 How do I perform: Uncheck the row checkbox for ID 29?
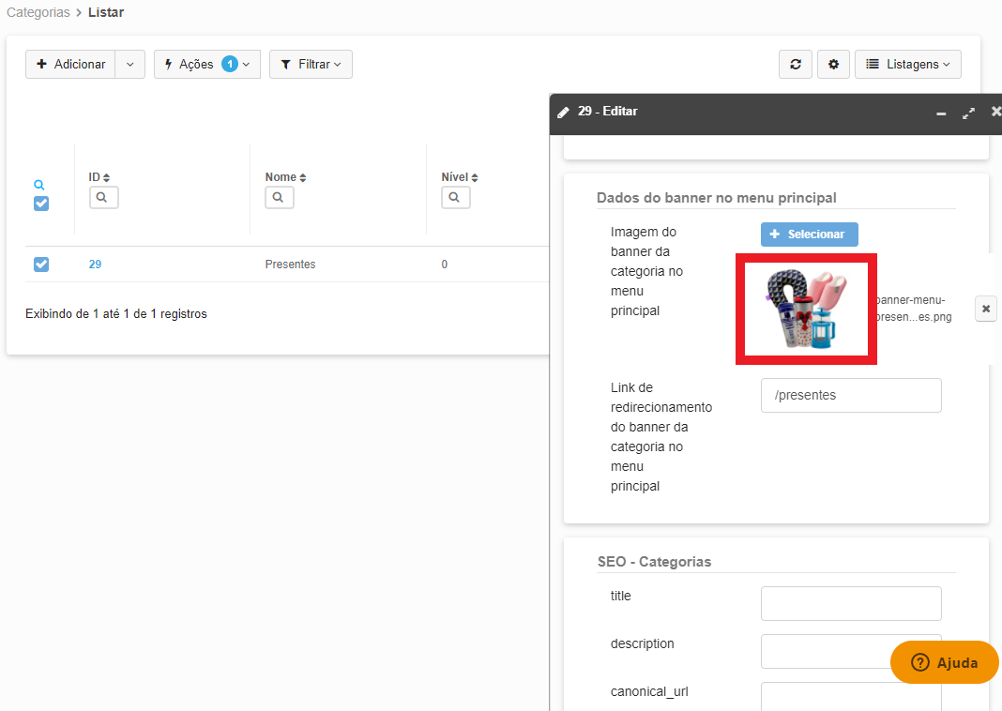click(41, 265)
